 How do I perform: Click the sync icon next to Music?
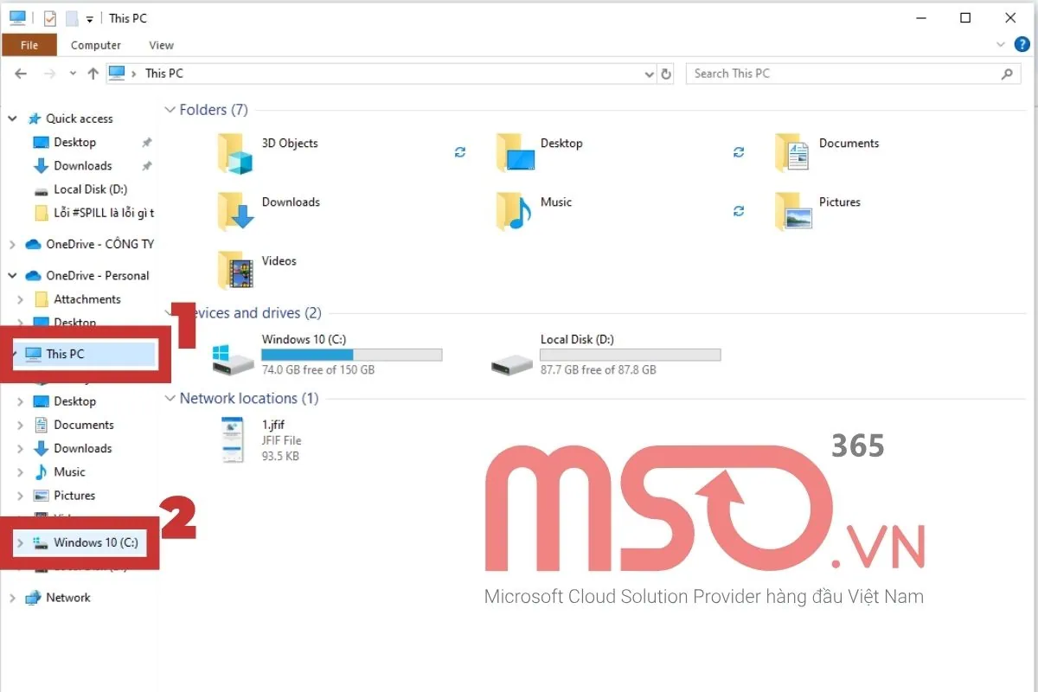tap(739, 211)
